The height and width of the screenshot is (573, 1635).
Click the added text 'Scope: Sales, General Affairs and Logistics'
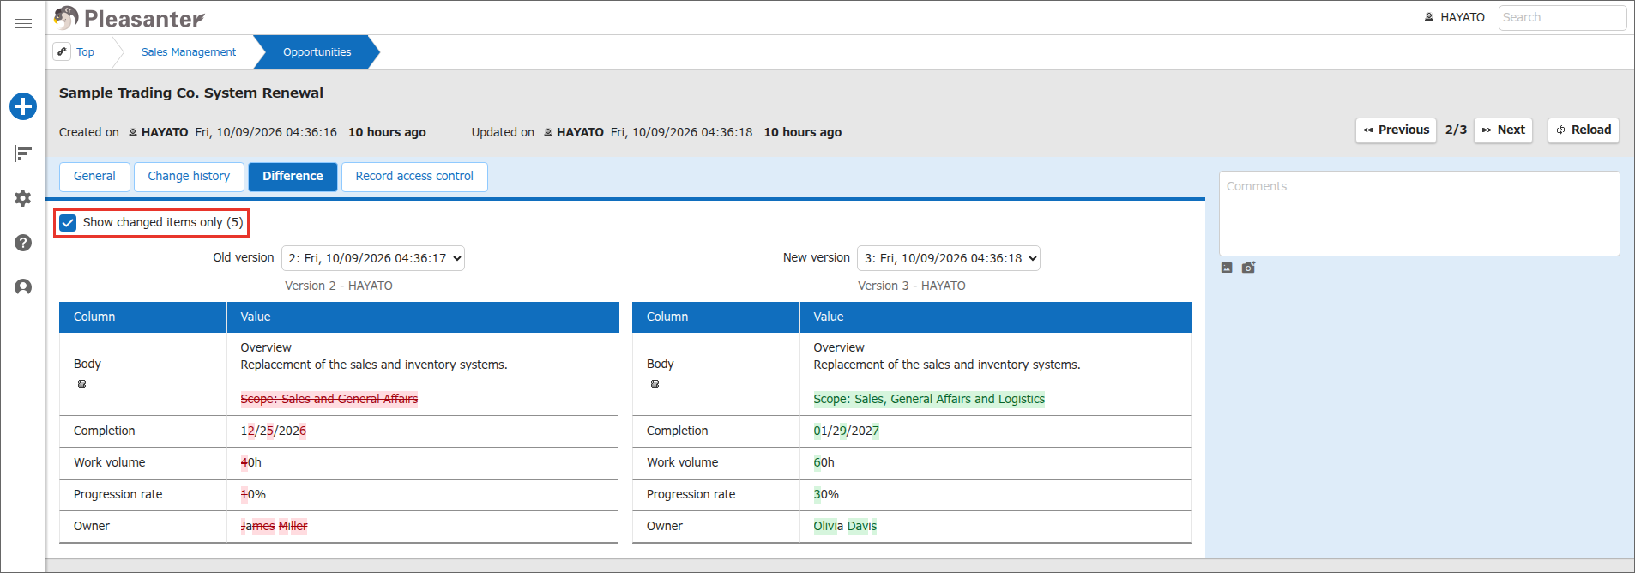point(929,399)
